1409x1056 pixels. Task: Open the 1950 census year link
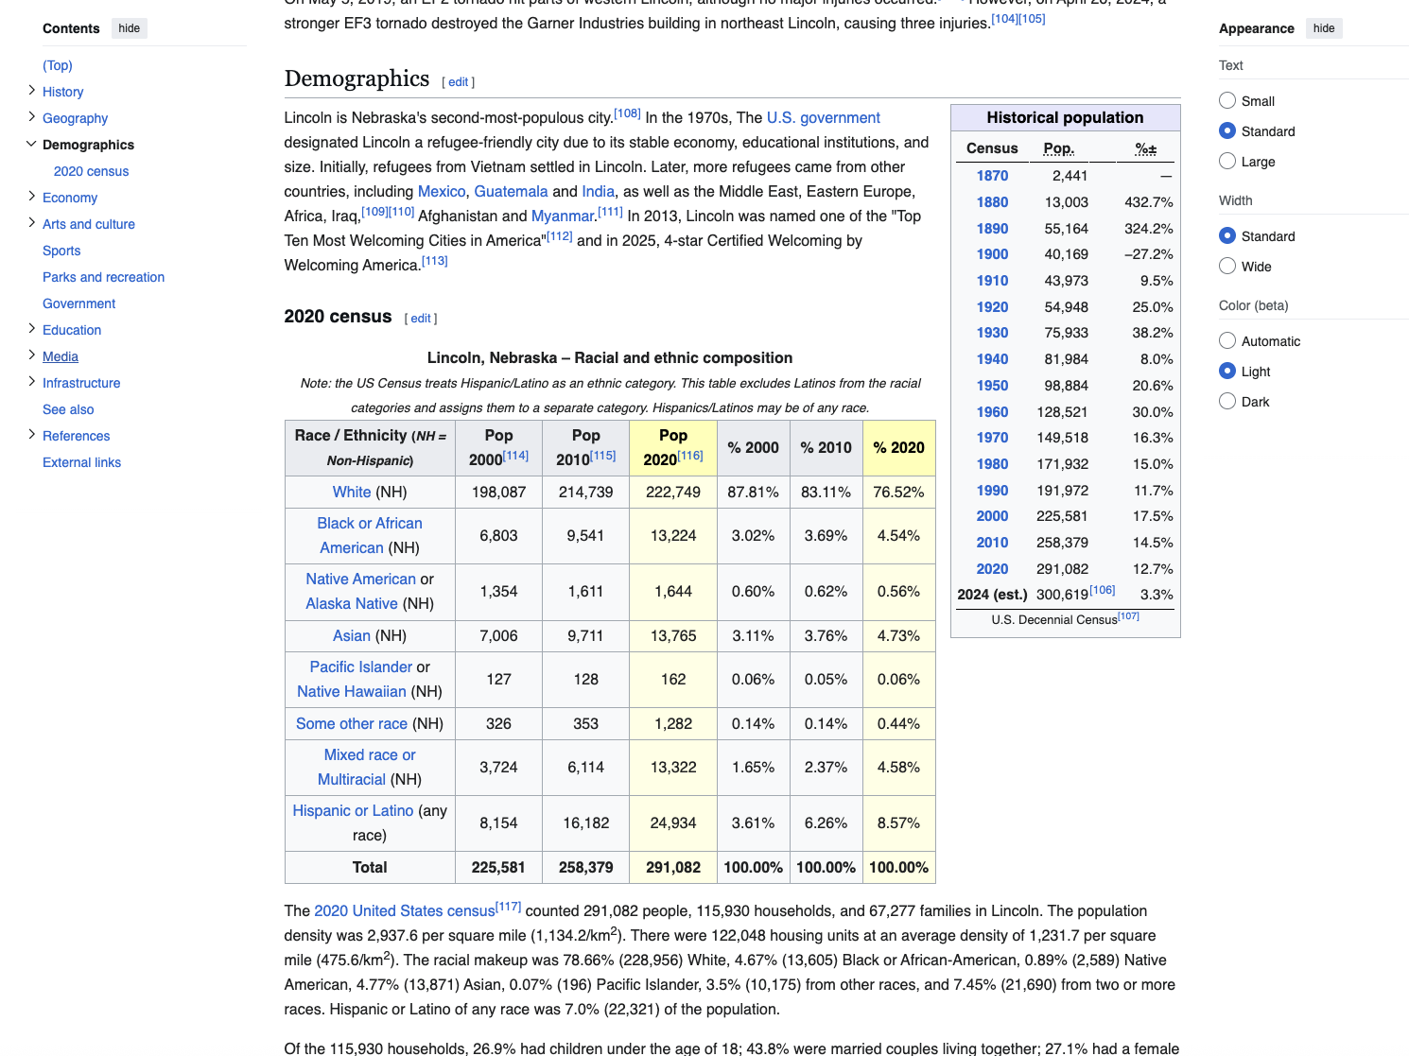pos(992,386)
